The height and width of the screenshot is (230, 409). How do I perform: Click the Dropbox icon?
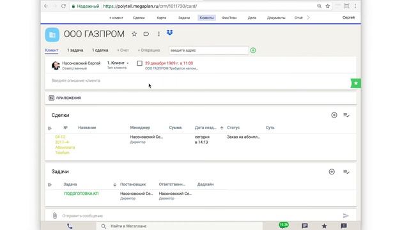(x=170, y=33)
